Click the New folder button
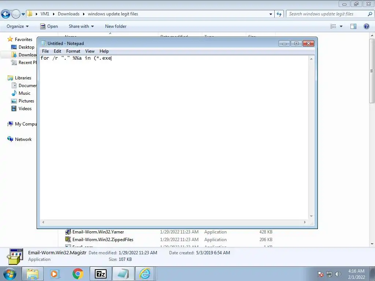Image resolution: width=375 pixels, height=281 pixels. point(116,26)
